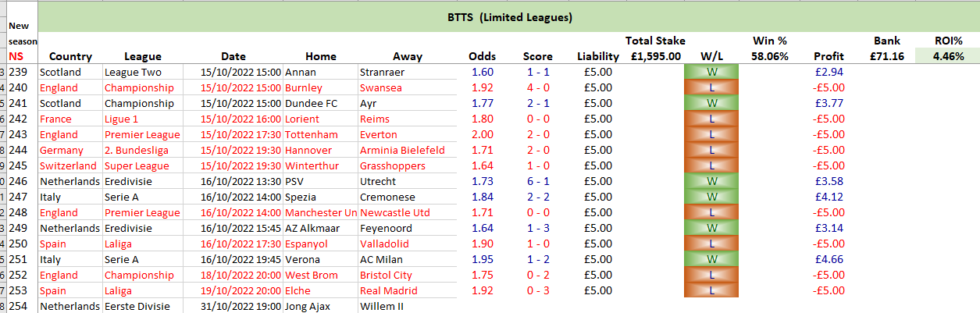Click the Country column header

(70, 56)
